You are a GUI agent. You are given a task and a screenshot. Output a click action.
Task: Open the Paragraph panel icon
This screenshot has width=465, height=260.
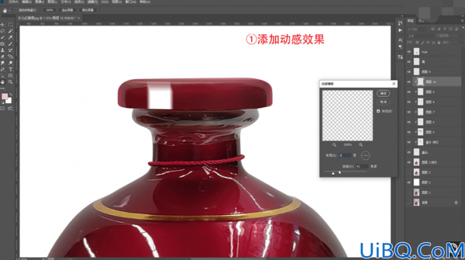tap(400, 47)
